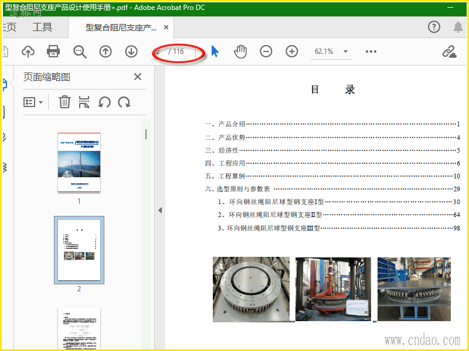
Task: Click the thumbnails panel scrollbar
Action: (146, 135)
